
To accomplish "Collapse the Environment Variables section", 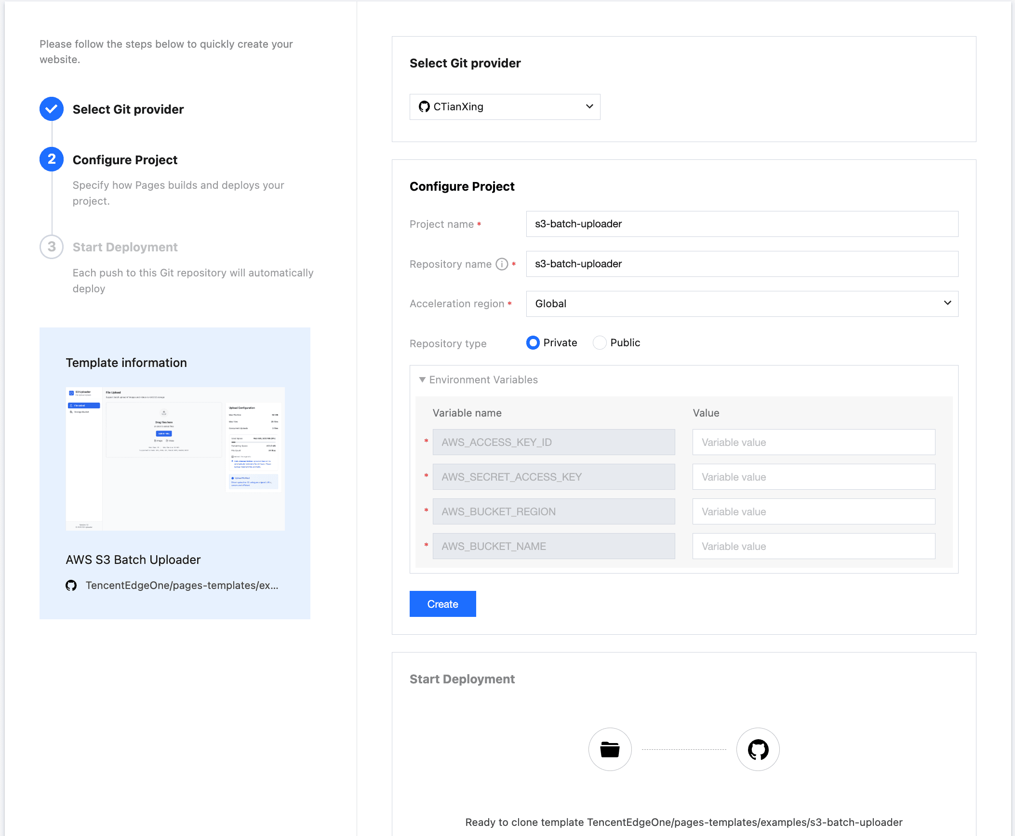I will 423,379.
